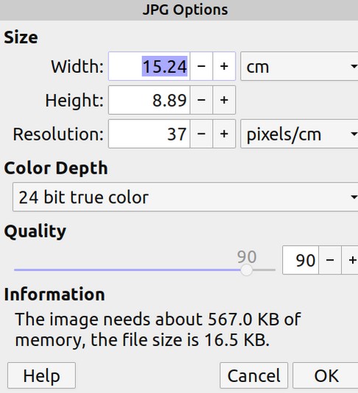
Task: Lower Resolution with its minus button
Action: pos(201,134)
